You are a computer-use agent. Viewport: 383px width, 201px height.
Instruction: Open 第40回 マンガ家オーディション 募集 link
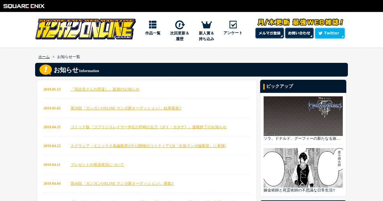(x=122, y=183)
